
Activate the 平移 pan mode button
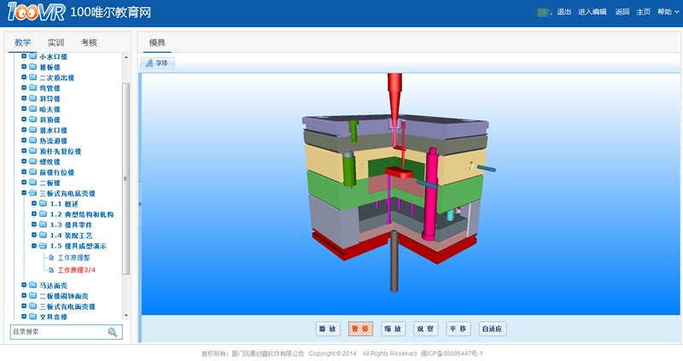(458, 328)
